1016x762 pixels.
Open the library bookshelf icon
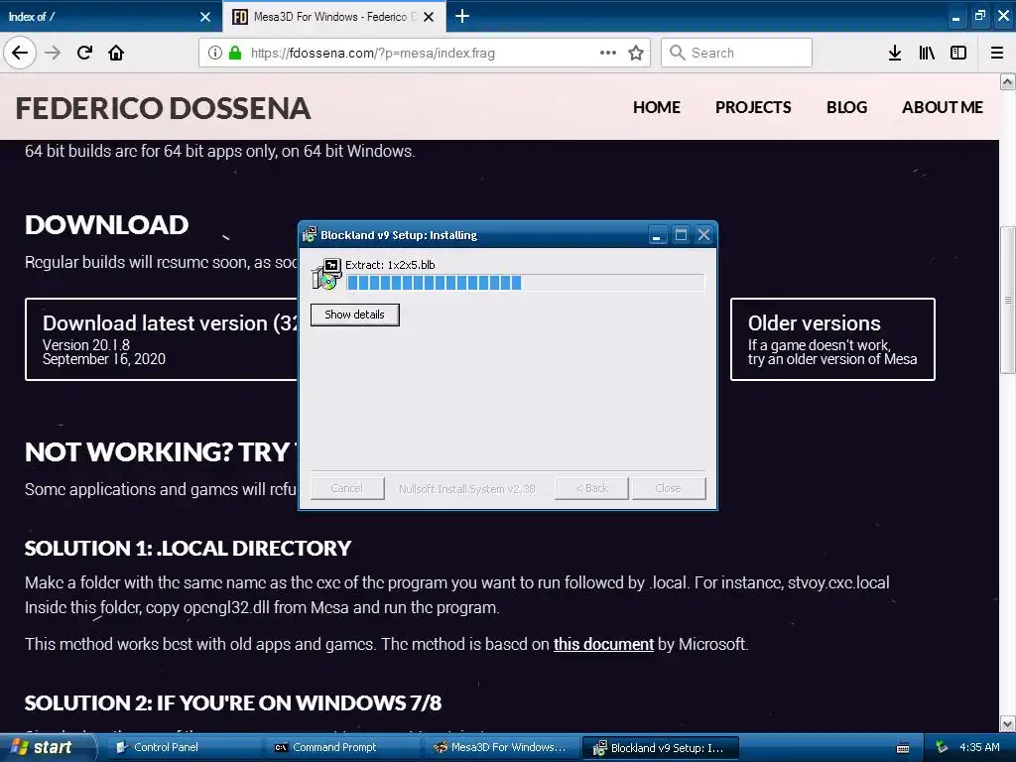pos(927,53)
